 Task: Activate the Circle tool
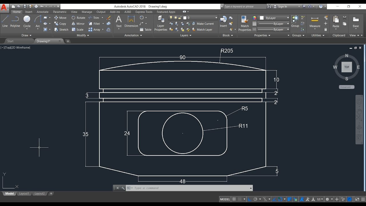click(27, 21)
